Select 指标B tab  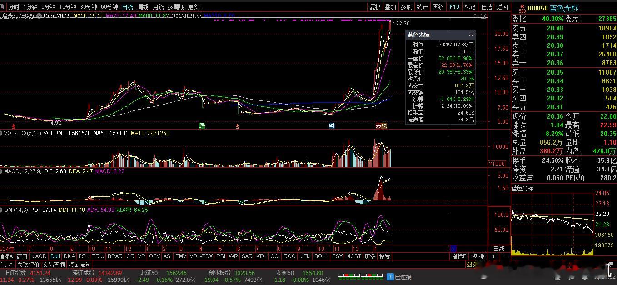[x=459, y=256]
